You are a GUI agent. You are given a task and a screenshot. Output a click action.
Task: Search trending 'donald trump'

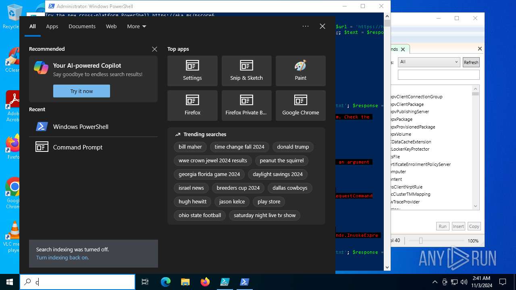(x=293, y=147)
